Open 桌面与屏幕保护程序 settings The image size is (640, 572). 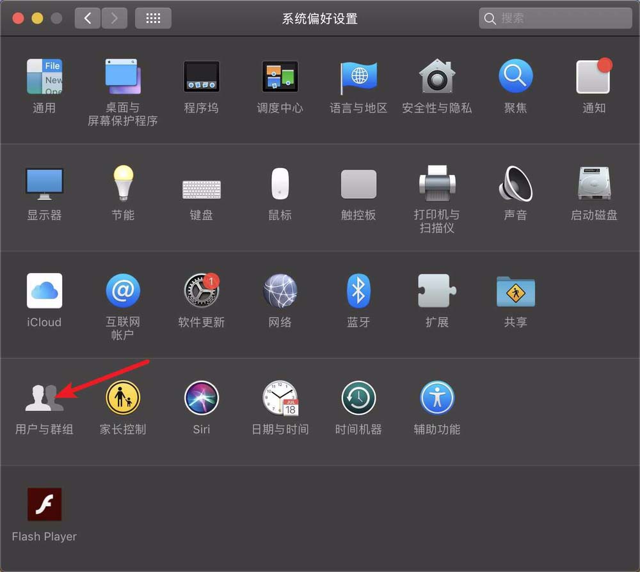click(123, 75)
